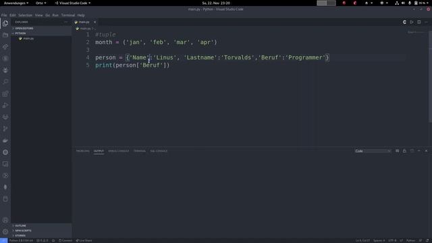Open the clock and calendar in top bar
Screen dimensions: 432x243
pyautogui.click(x=216, y=3)
